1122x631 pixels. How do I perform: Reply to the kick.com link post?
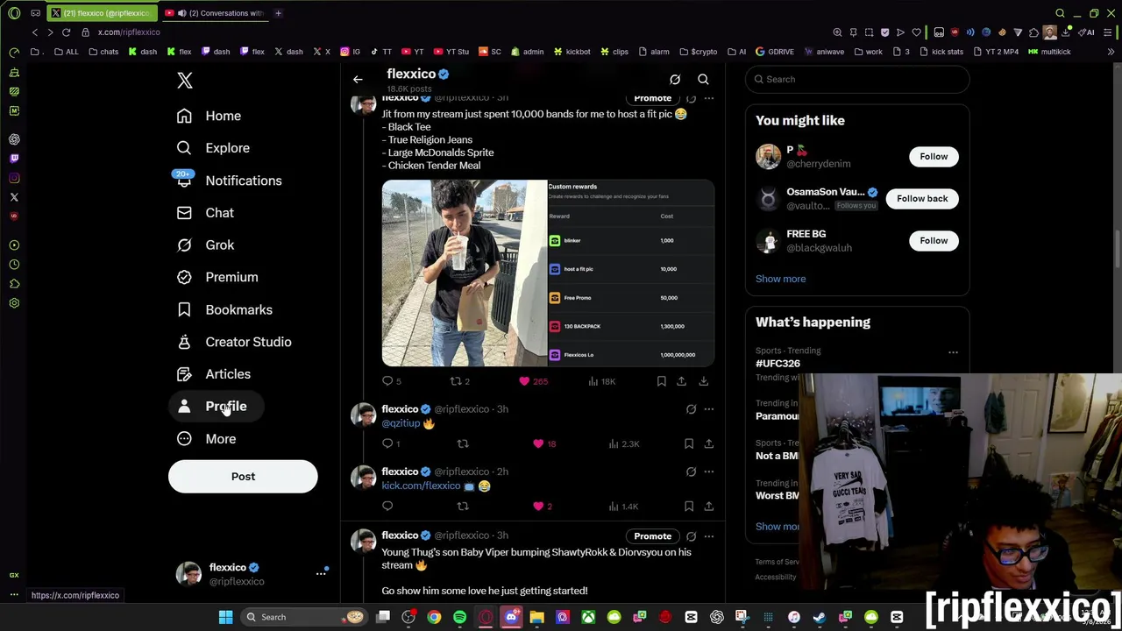(387, 507)
